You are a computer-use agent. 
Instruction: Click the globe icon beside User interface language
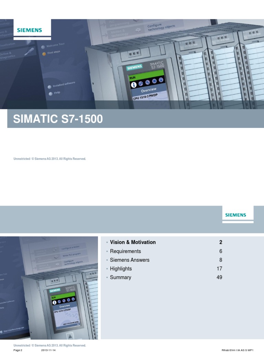(1, 332)
